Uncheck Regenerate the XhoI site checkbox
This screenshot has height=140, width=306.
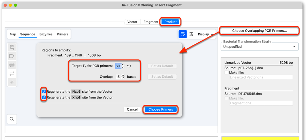(x=44, y=97)
